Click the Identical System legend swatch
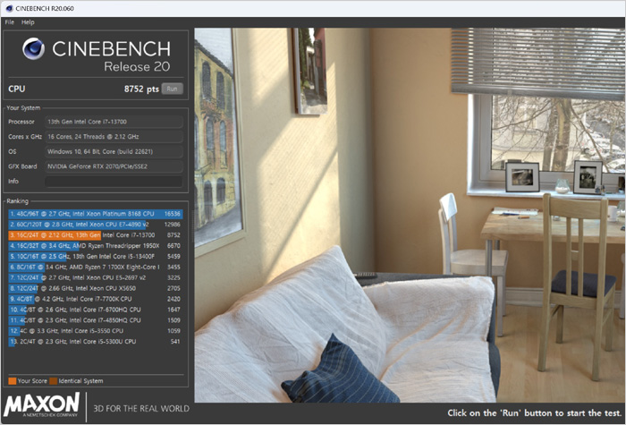Image resolution: width=626 pixels, height=425 pixels. (54, 381)
